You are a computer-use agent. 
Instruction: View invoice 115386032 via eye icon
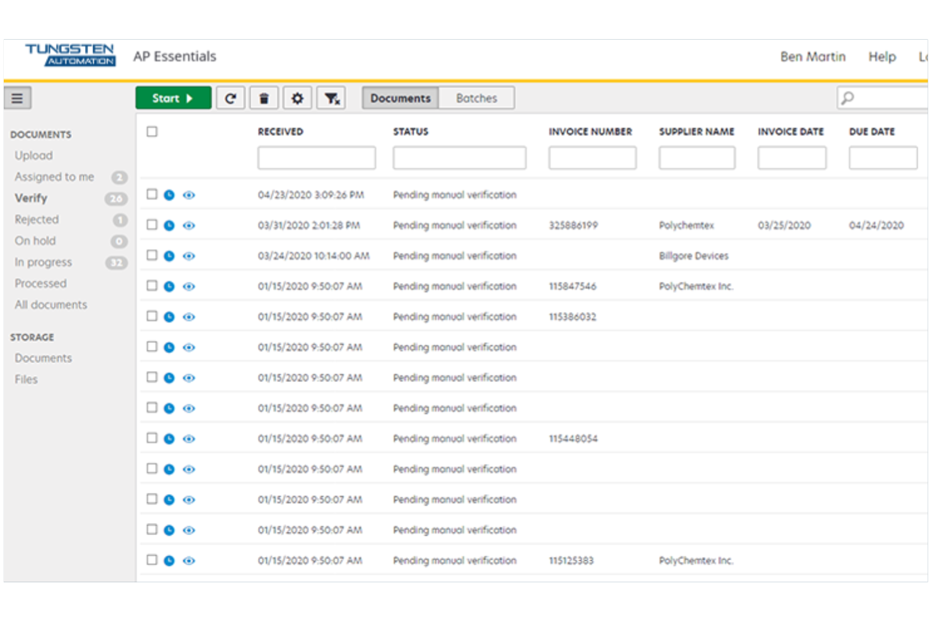[x=189, y=316]
